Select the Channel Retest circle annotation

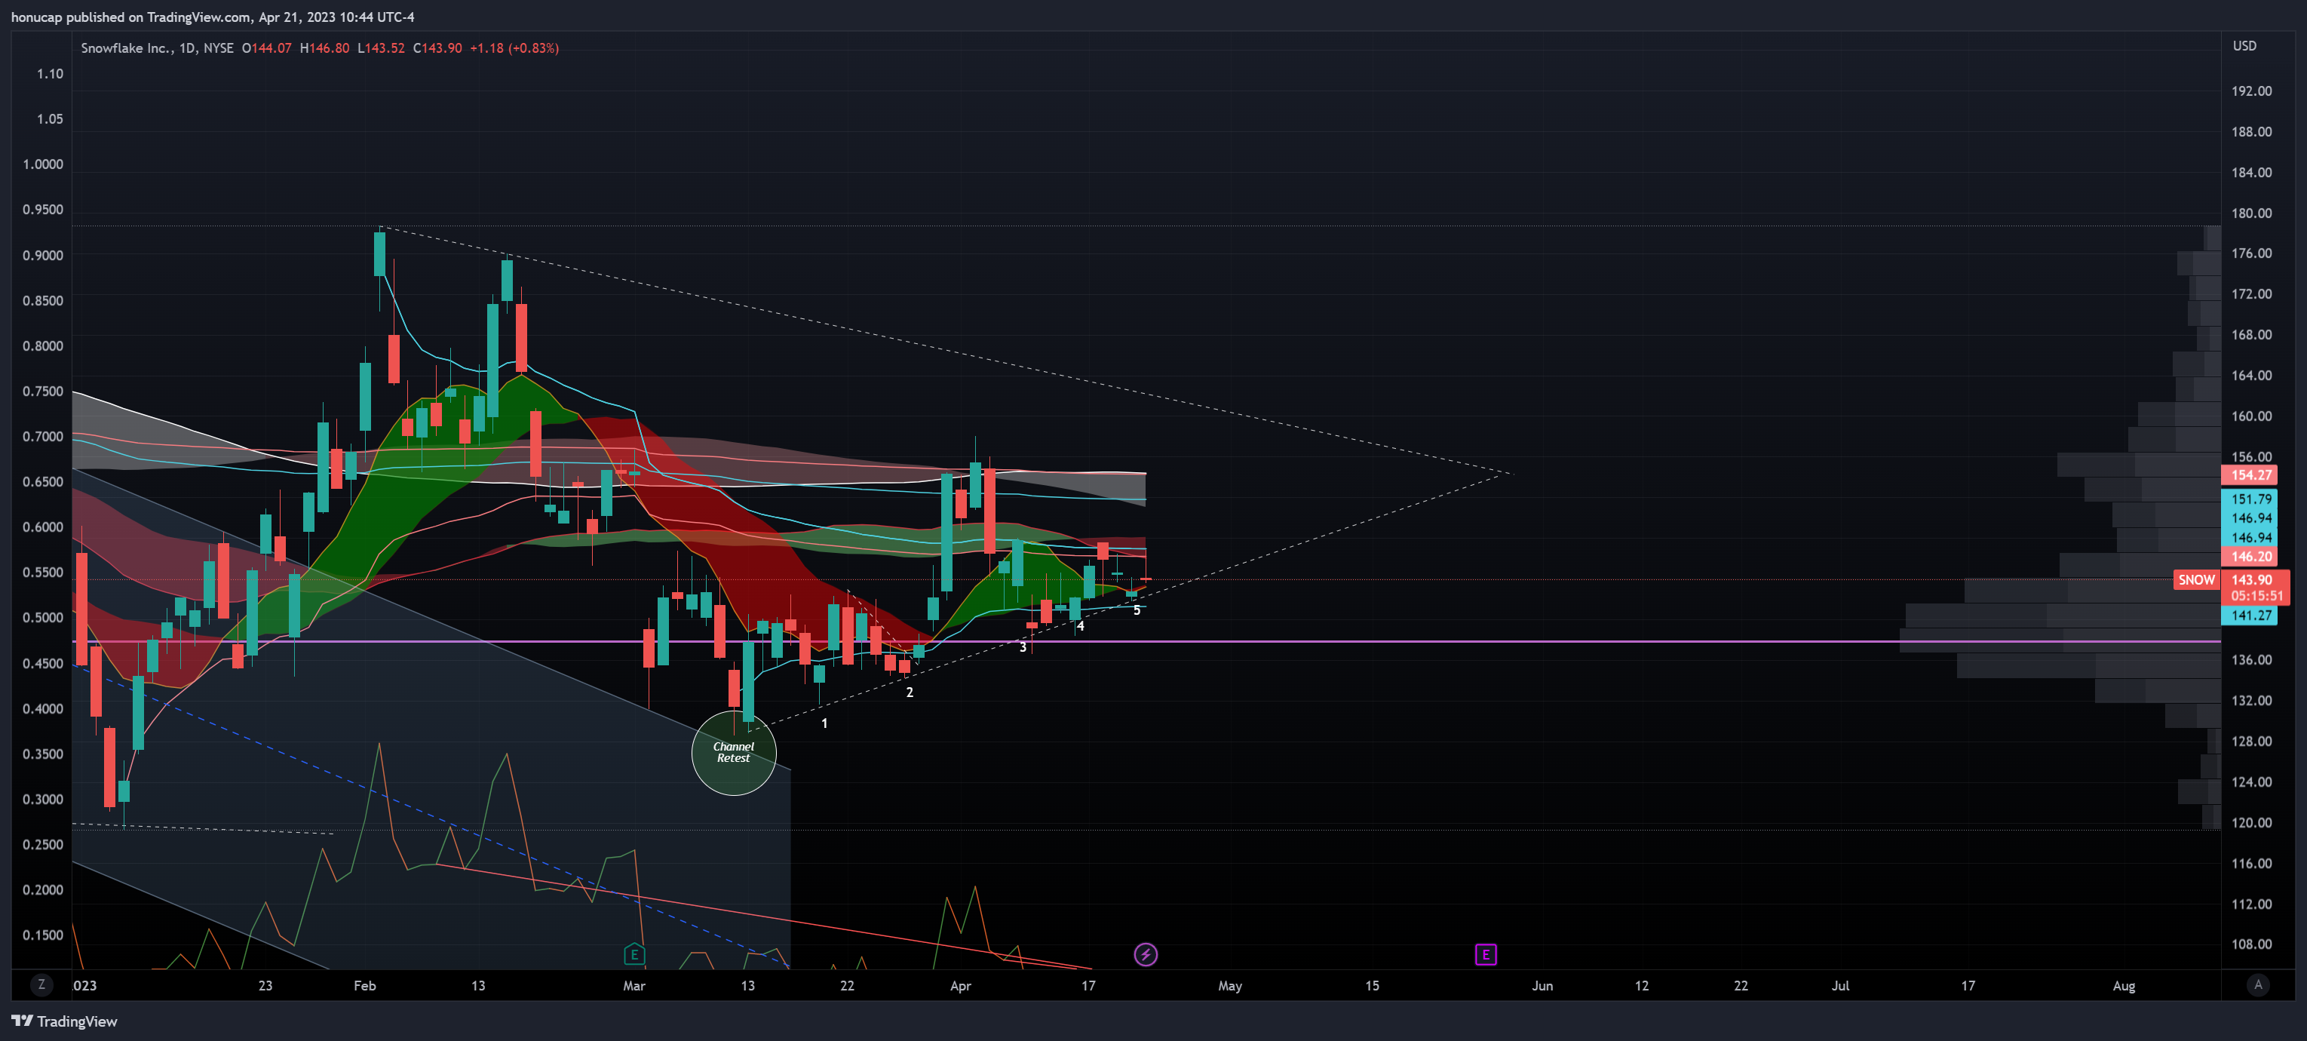(x=734, y=753)
